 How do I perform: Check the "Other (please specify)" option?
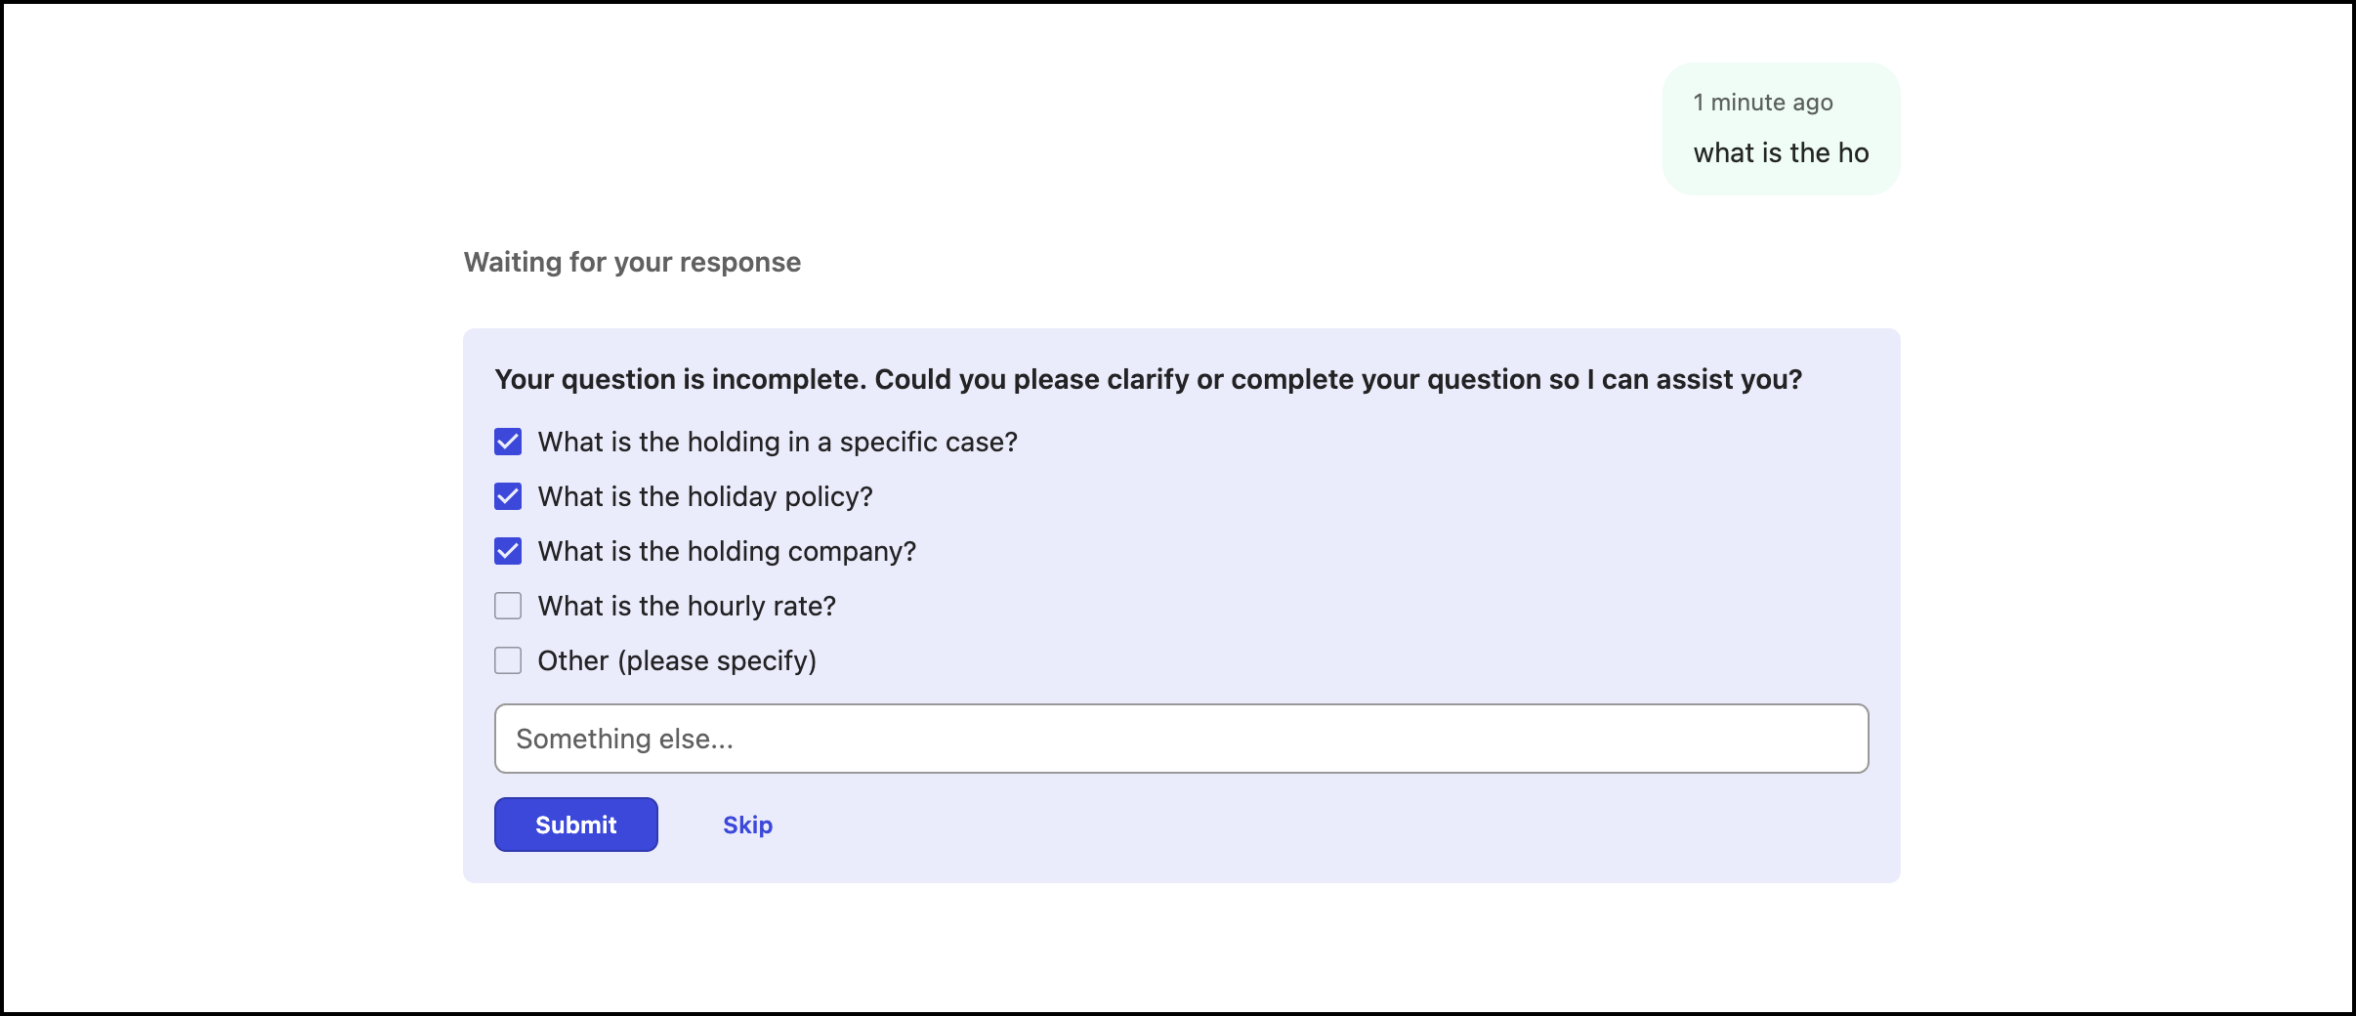pyautogui.click(x=507, y=660)
